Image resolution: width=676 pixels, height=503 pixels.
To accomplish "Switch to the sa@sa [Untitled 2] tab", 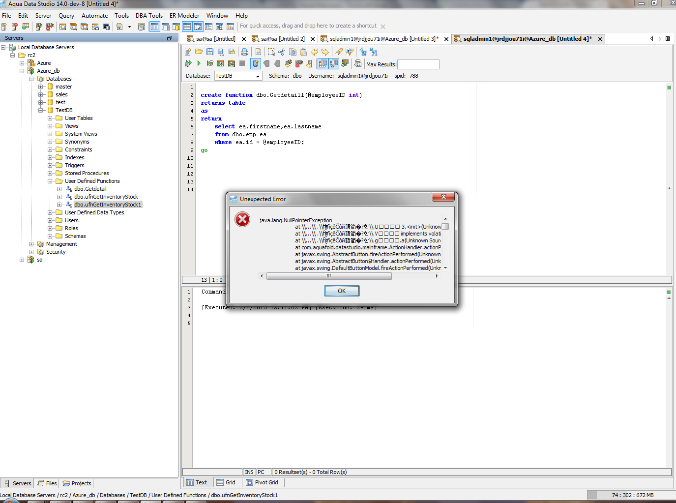I will click(x=283, y=39).
